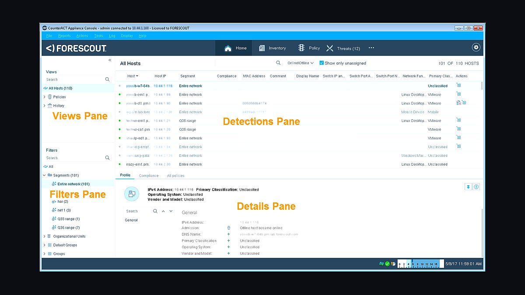
Task: Switch to the All policies tab
Action: pyautogui.click(x=175, y=176)
